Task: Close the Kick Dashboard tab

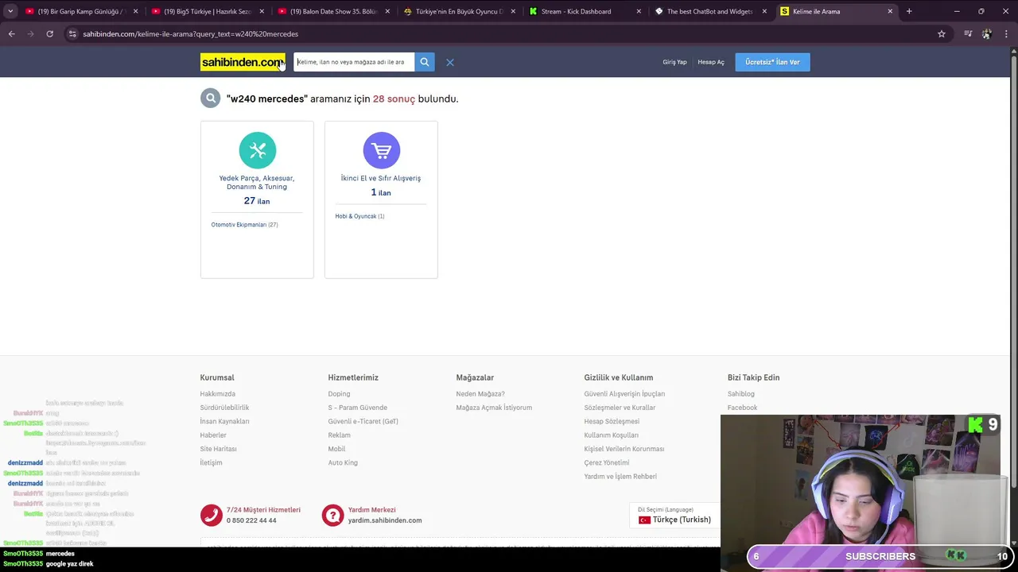Action: point(639,11)
